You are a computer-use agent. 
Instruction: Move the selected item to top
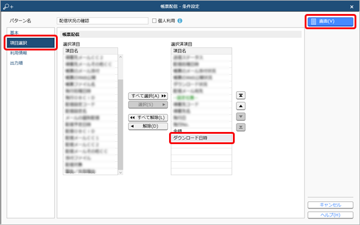[241, 95]
